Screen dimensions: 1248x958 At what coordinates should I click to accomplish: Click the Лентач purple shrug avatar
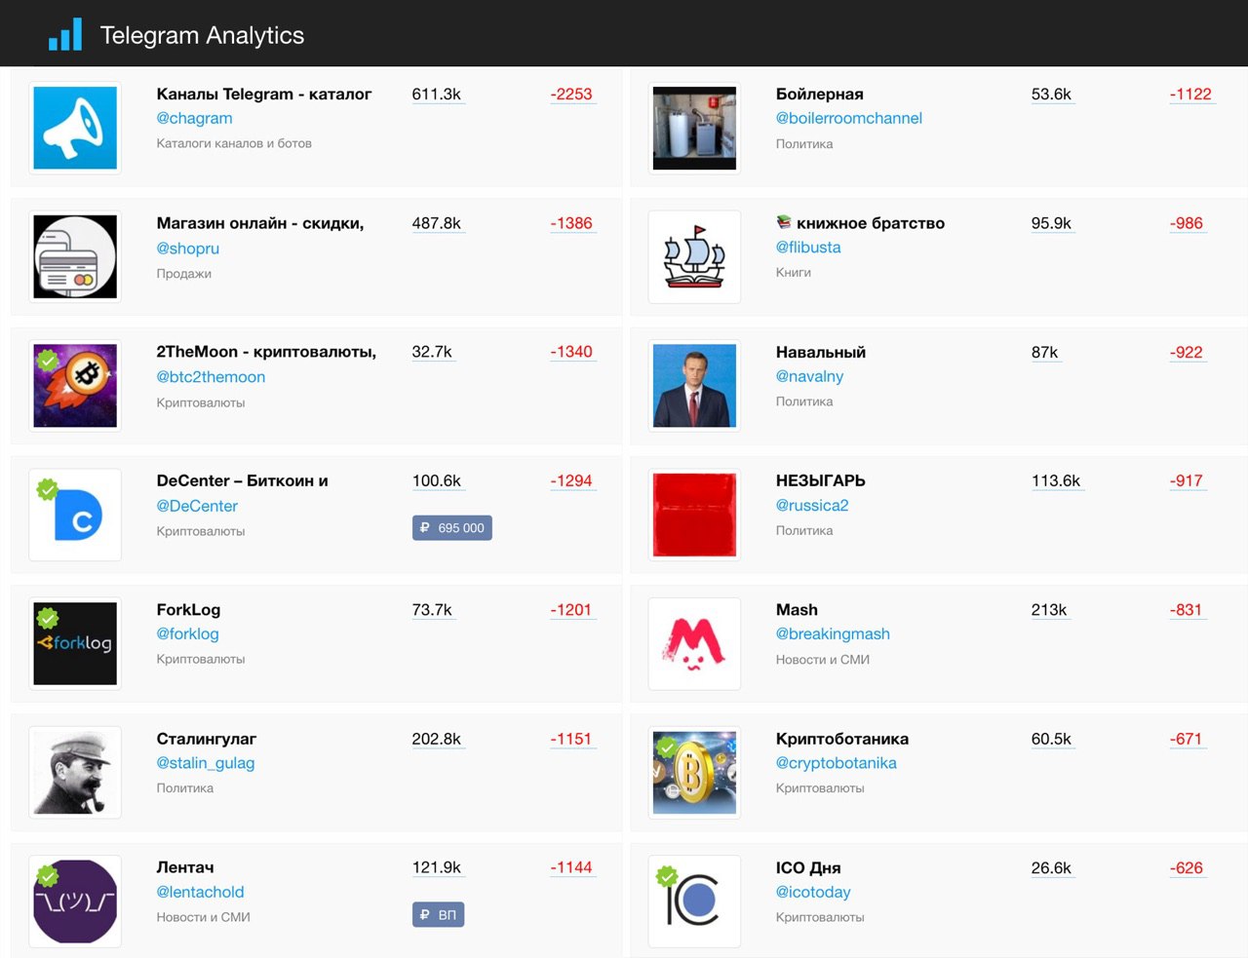pos(75,901)
